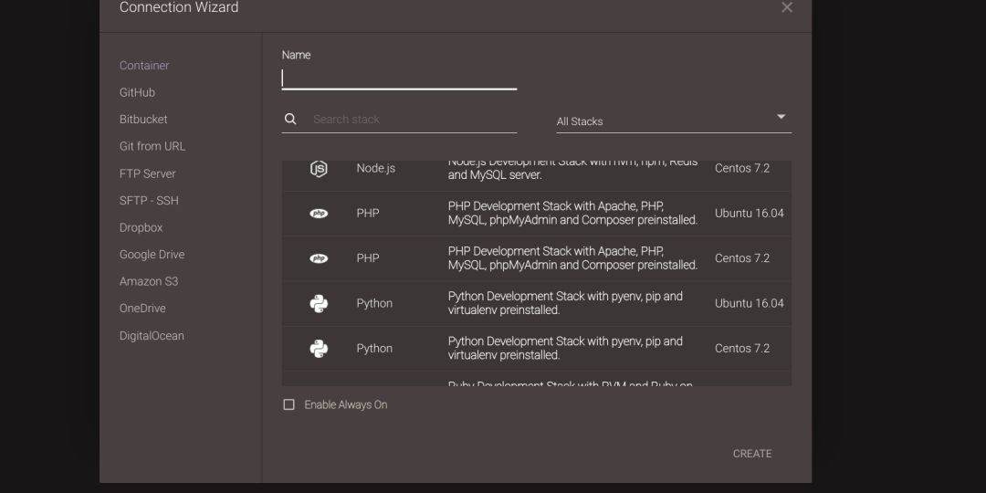Select Git from URL option

pyautogui.click(x=152, y=146)
